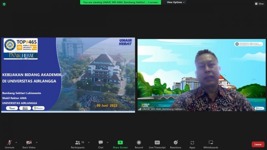
Task: Click the green encryption shield icon
Action: [x=4, y=4]
